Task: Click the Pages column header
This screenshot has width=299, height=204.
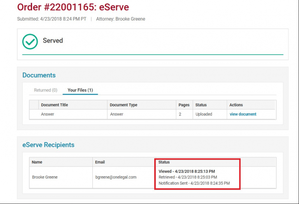Action: (184, 105)
